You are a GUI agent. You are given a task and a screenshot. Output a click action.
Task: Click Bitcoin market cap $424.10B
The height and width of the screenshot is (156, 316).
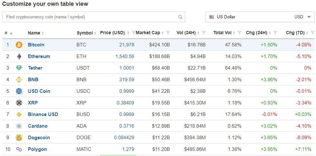click(x=160, y=45)
